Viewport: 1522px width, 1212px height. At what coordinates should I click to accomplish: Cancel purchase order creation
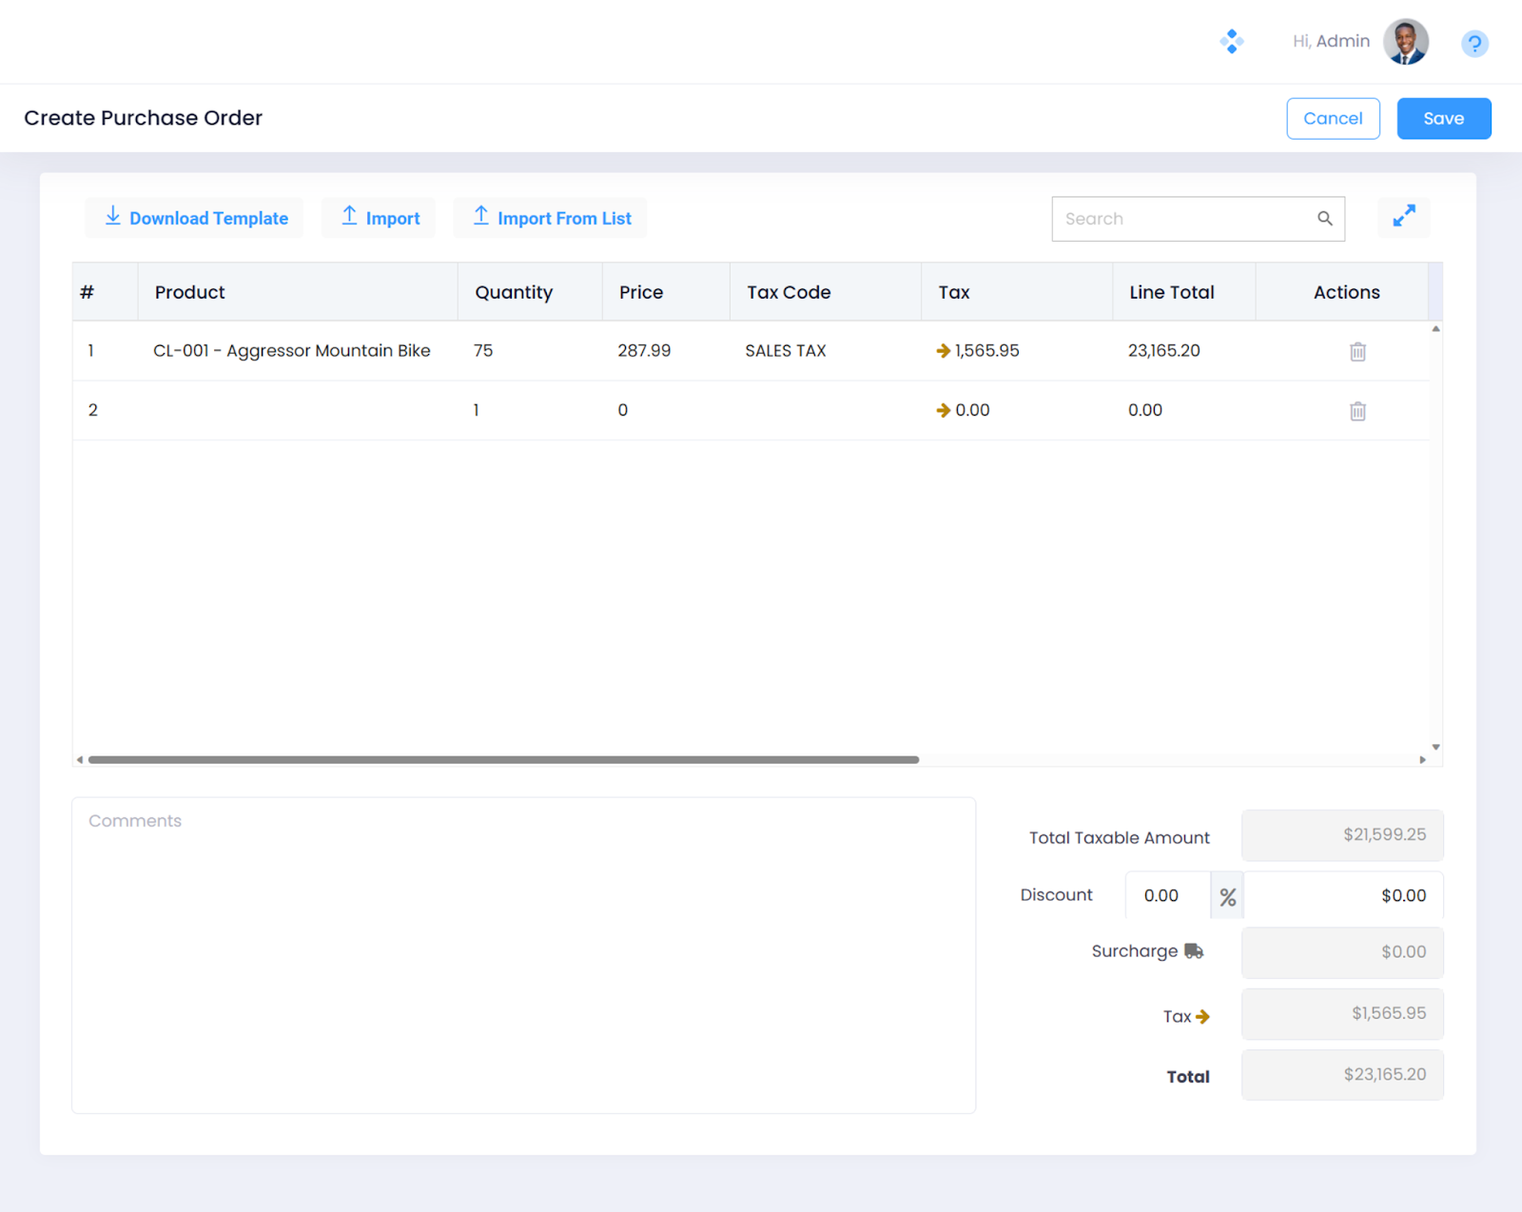[x=1332, y=119]
